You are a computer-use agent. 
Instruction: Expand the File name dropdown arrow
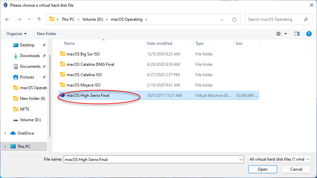point(241,159)
